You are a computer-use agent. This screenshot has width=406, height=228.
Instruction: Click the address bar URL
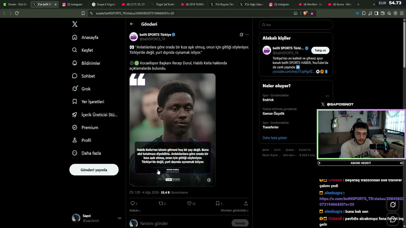pyautogui.click(x=135, y=13)
